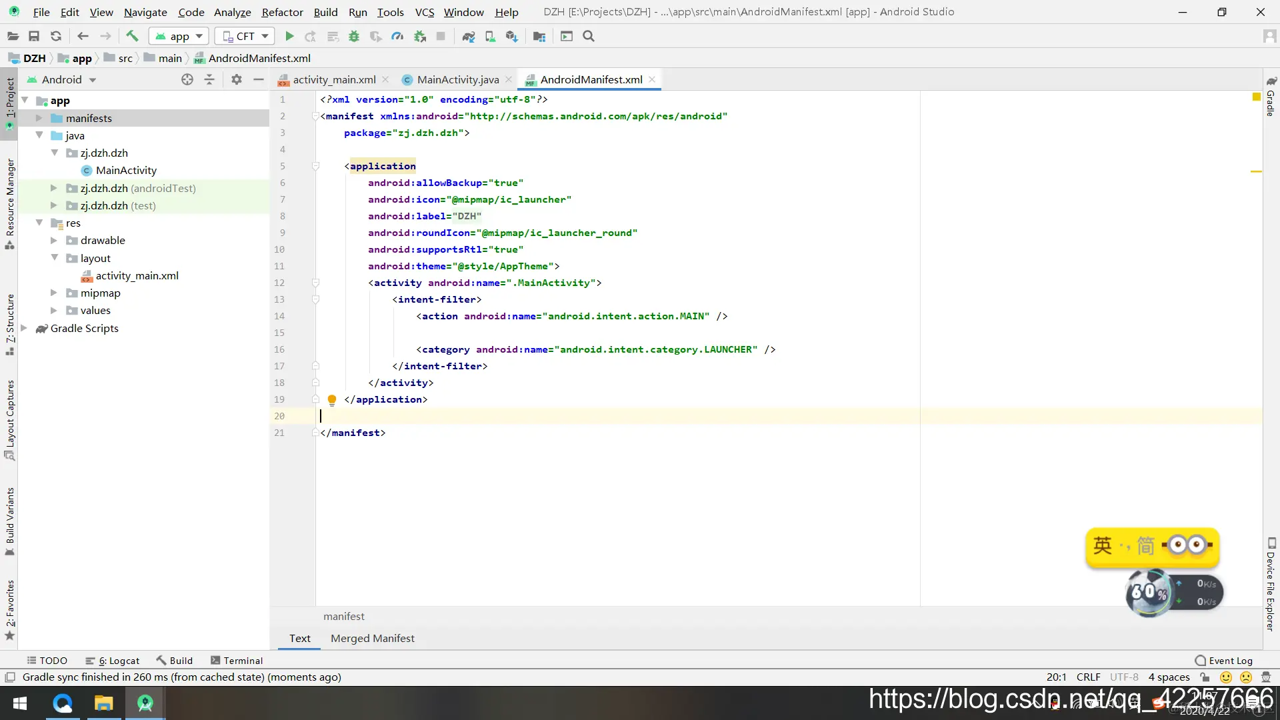Screen dimensions: 1280x720
Task: Sync project with Gradle files icon
Action: (x=469, y=37)
